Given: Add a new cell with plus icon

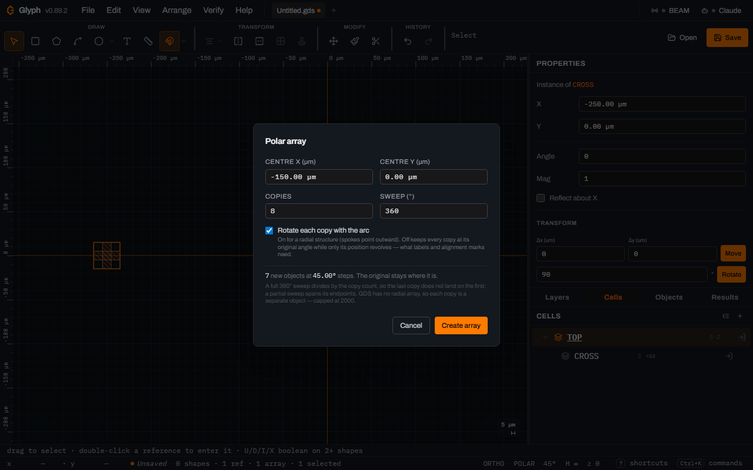Looking at the screenshot, I should (740, 316).
